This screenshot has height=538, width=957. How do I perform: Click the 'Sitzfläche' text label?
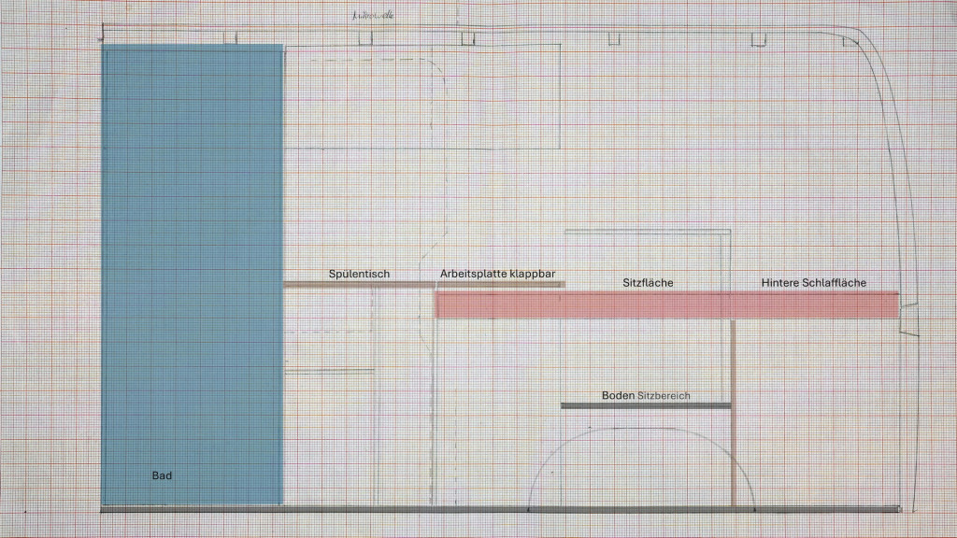click(649, 282)
